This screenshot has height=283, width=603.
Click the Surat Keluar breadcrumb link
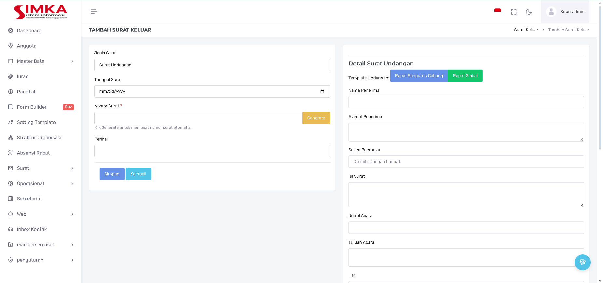pyautogui.click(x=526, y=30)
